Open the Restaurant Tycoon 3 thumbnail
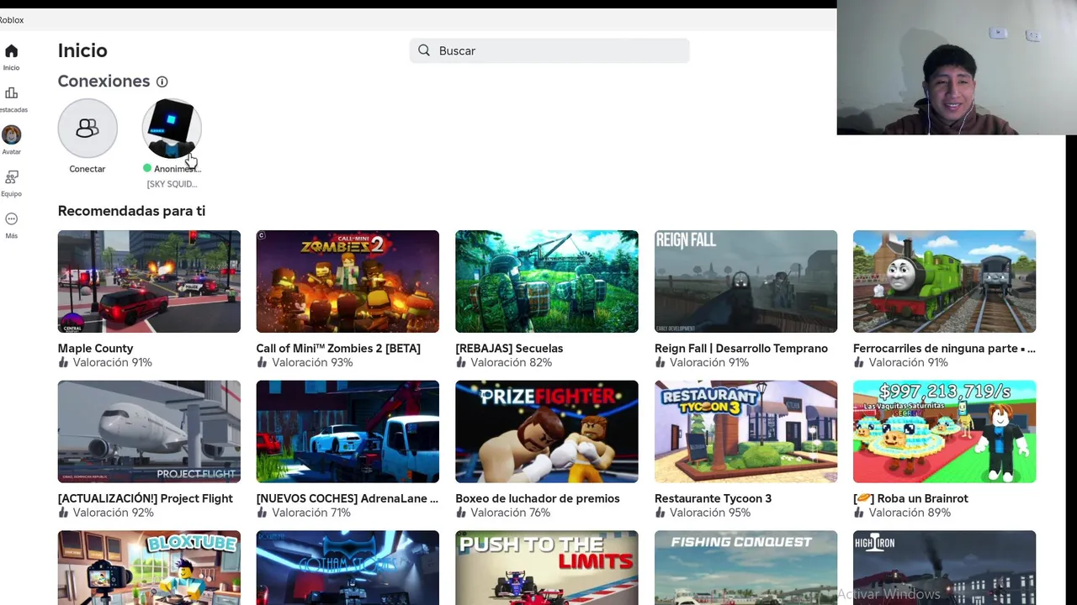The image size is (1077, 605). pyautogui.click(x=745, y=432)
